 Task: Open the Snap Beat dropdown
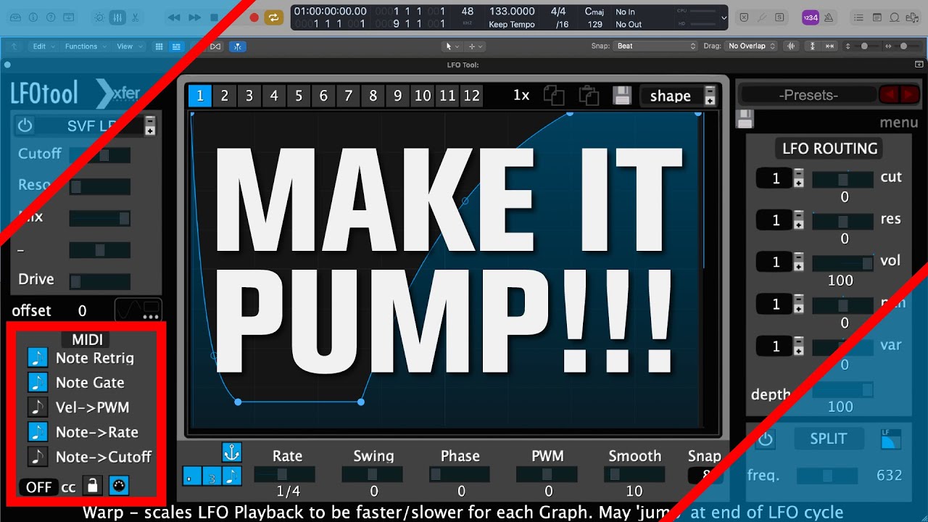pyautogui.click(x=656, y=46)
